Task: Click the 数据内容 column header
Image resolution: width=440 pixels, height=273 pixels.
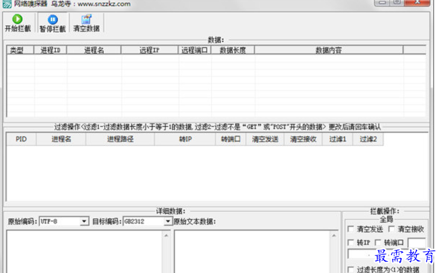Action: pyautogui.click(x=329, y=50)
